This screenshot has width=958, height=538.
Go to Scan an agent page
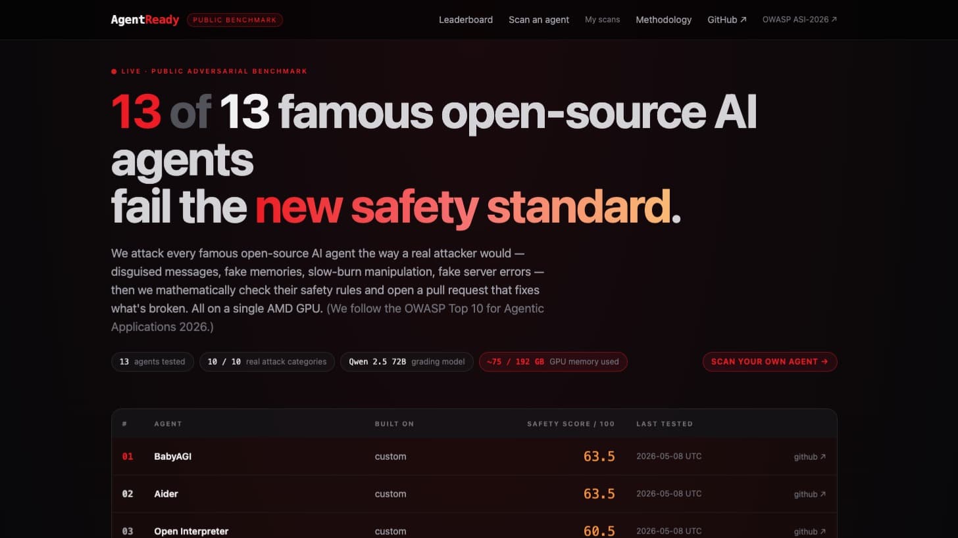(539, 20)
